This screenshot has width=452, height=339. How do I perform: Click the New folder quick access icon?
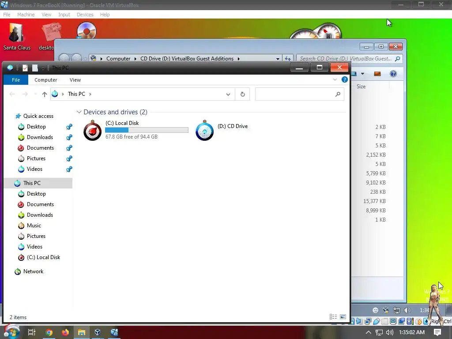pyautogui.click(x=35, y=68)
